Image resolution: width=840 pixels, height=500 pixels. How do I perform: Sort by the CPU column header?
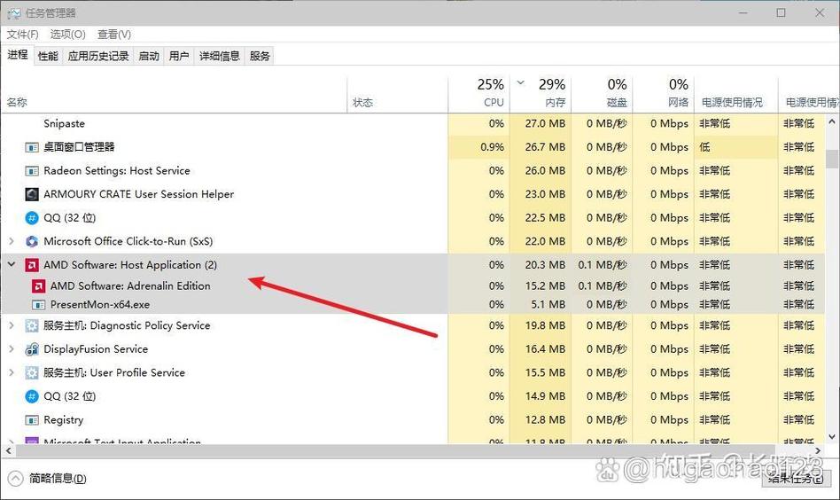[479, 95]
